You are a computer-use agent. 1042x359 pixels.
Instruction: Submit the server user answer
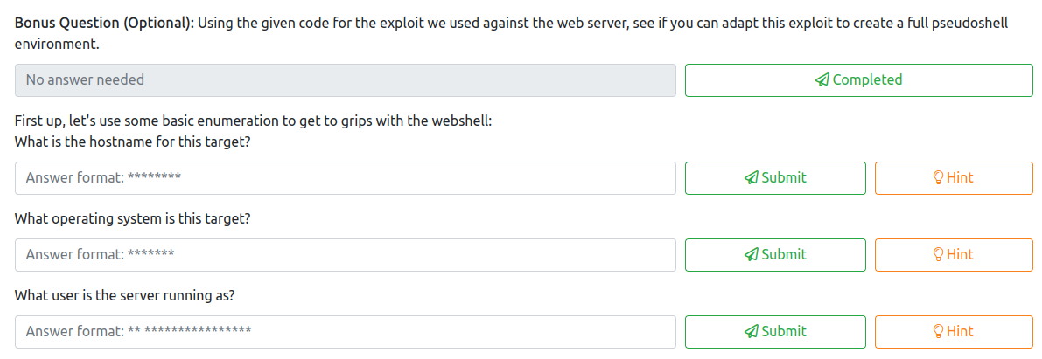tap(775, 332)
